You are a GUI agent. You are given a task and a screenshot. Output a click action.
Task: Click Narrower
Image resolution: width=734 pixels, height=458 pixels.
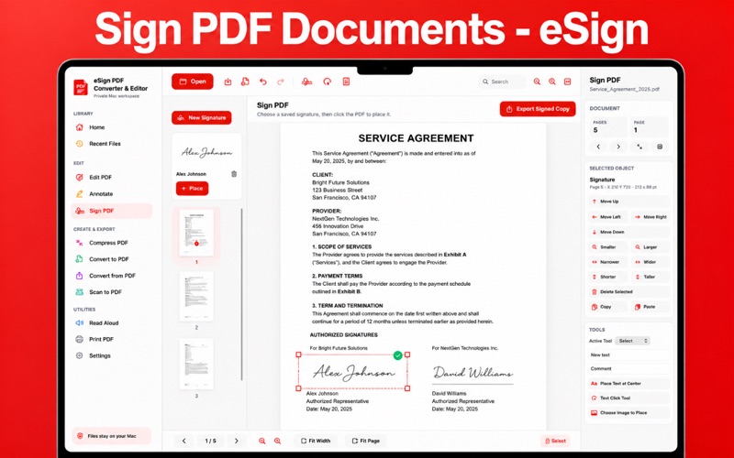pos(607,262)
